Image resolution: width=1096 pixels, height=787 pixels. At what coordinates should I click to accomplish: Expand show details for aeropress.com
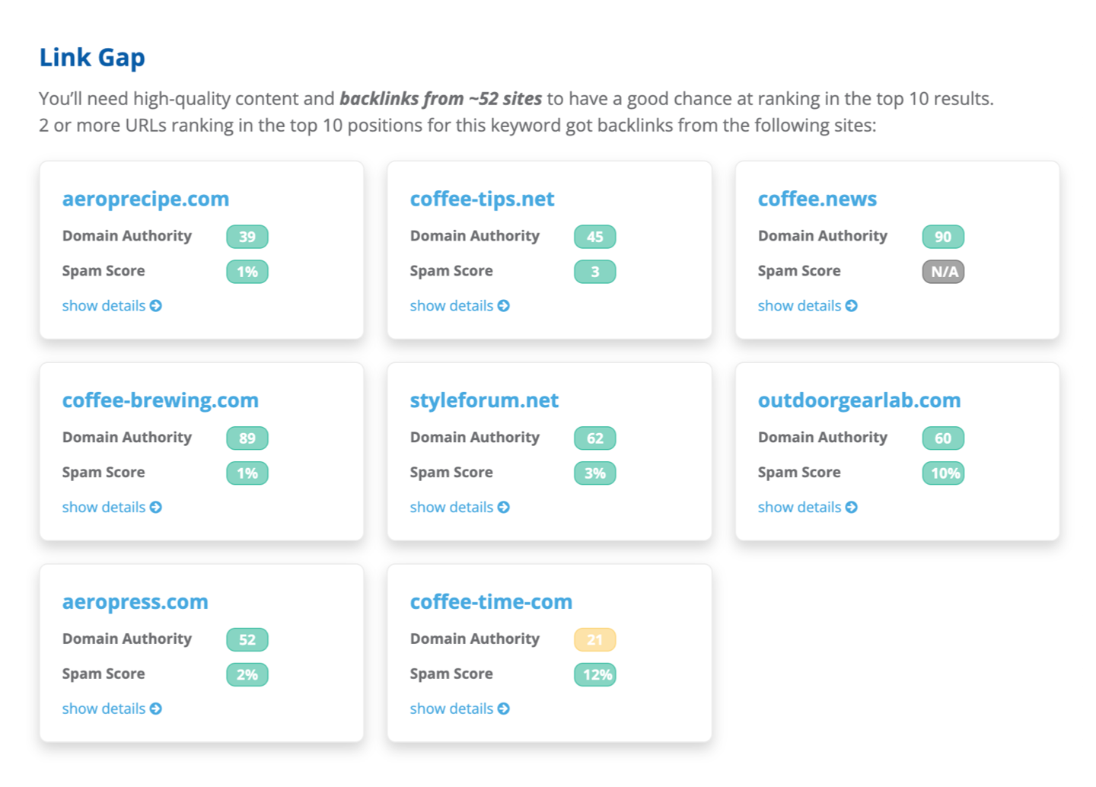click(112, 709)
